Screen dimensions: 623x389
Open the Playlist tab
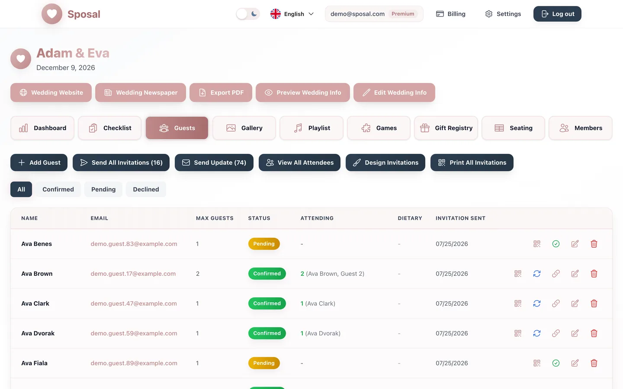click(311, 128)
